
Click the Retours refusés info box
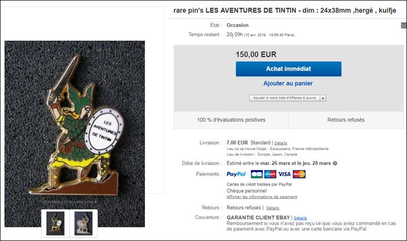(x=346, y=120)
